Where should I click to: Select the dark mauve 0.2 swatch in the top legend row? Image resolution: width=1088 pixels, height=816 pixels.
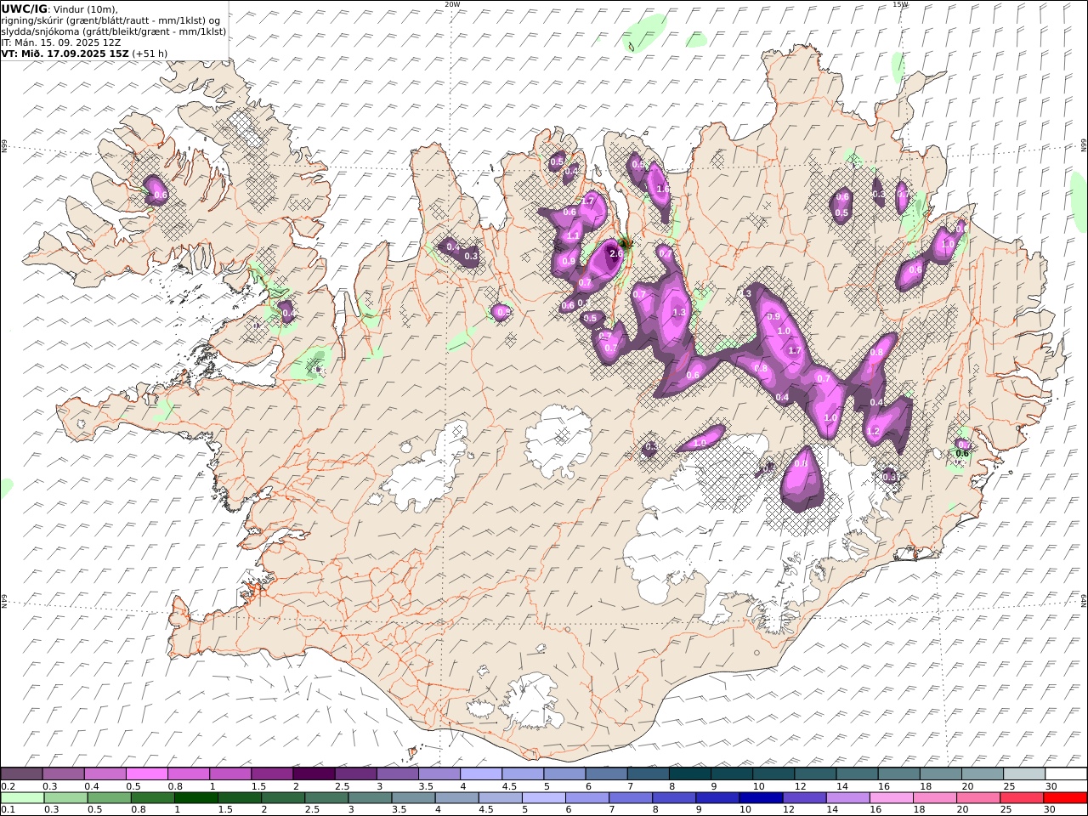(21, 774)
